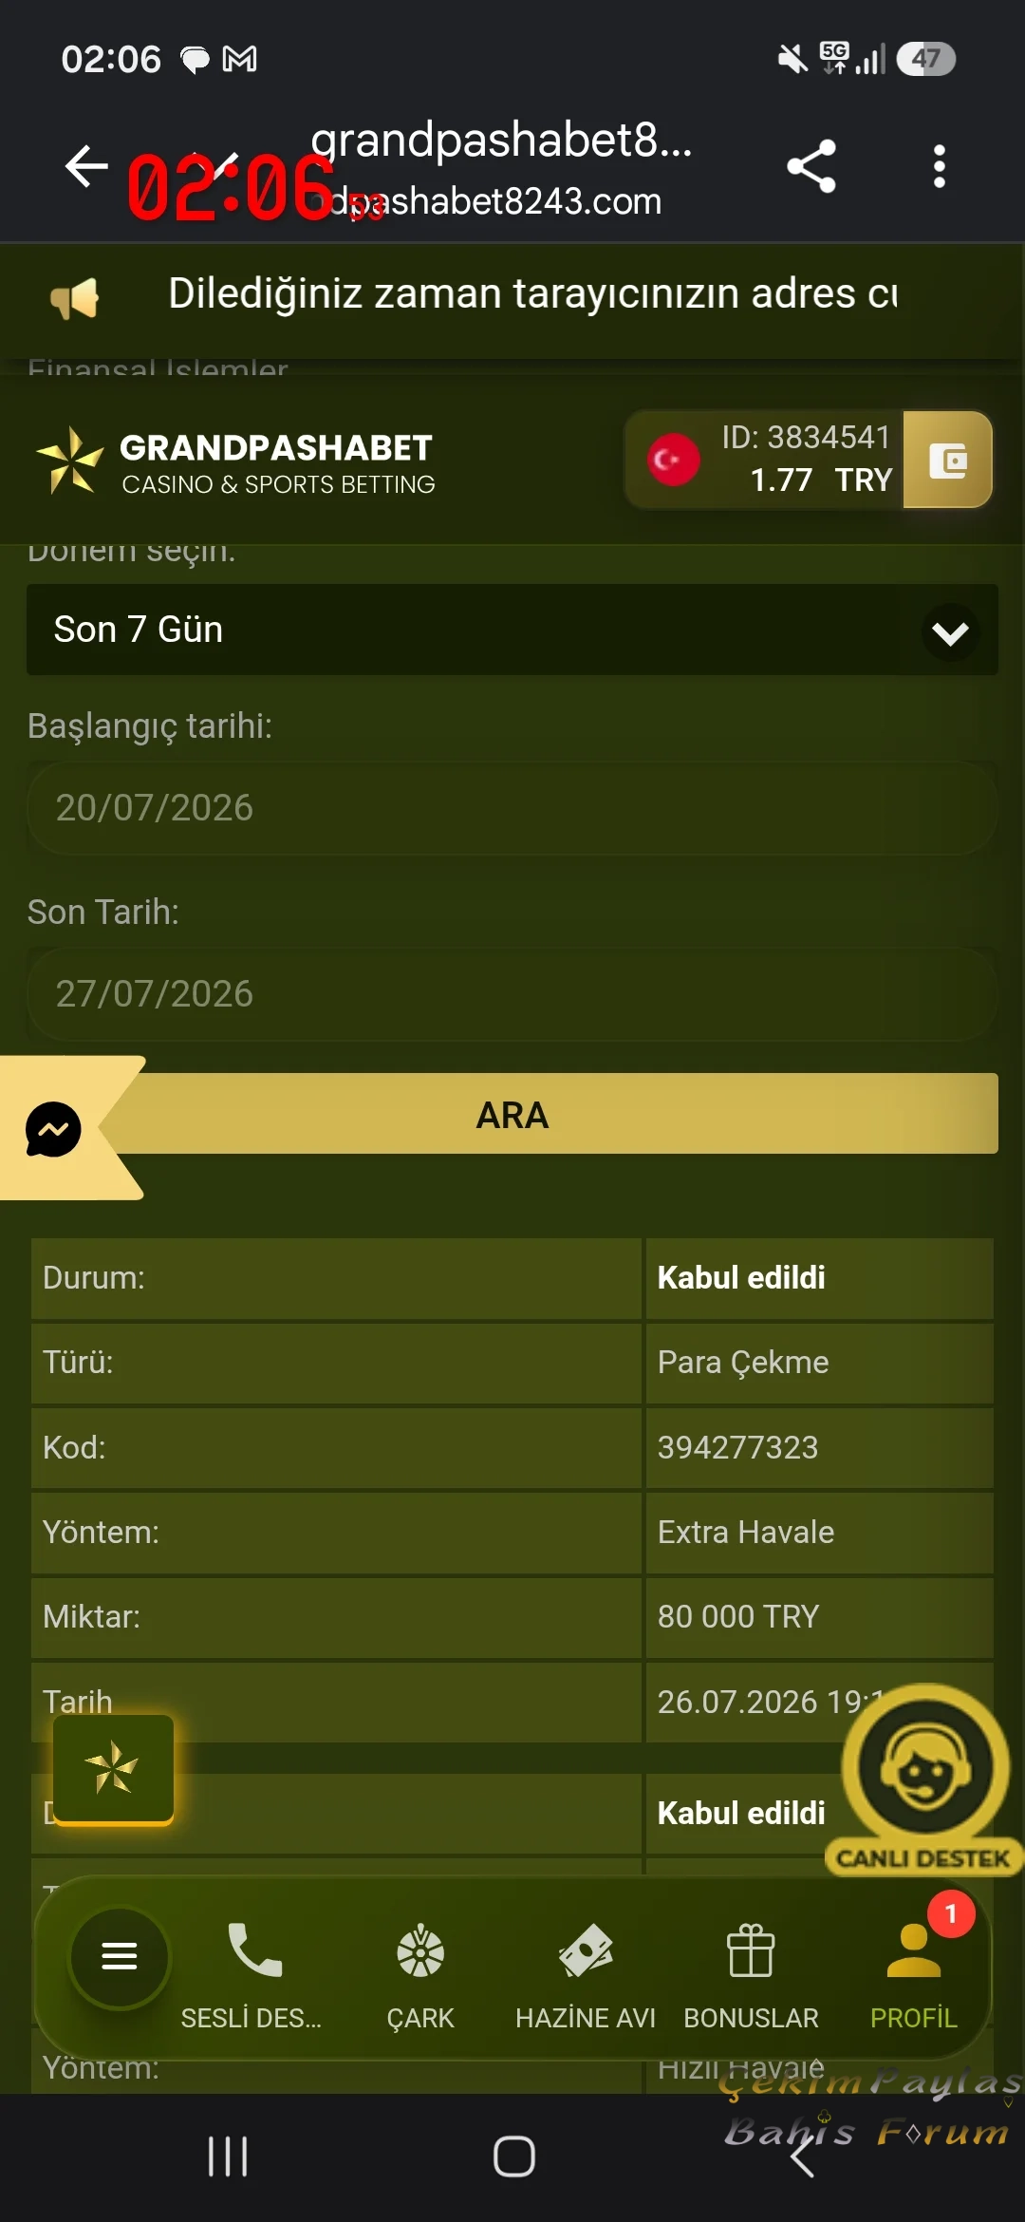Select the Son Tarih date field
This screenshot has width=1025, height=2222.
[x=512, y=994]
